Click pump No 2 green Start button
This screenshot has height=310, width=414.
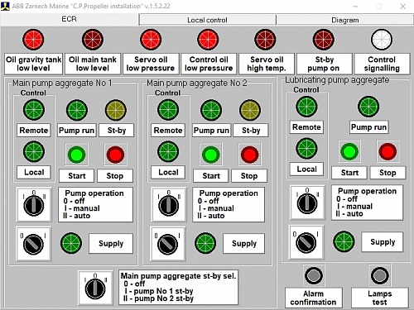(211, 155)
